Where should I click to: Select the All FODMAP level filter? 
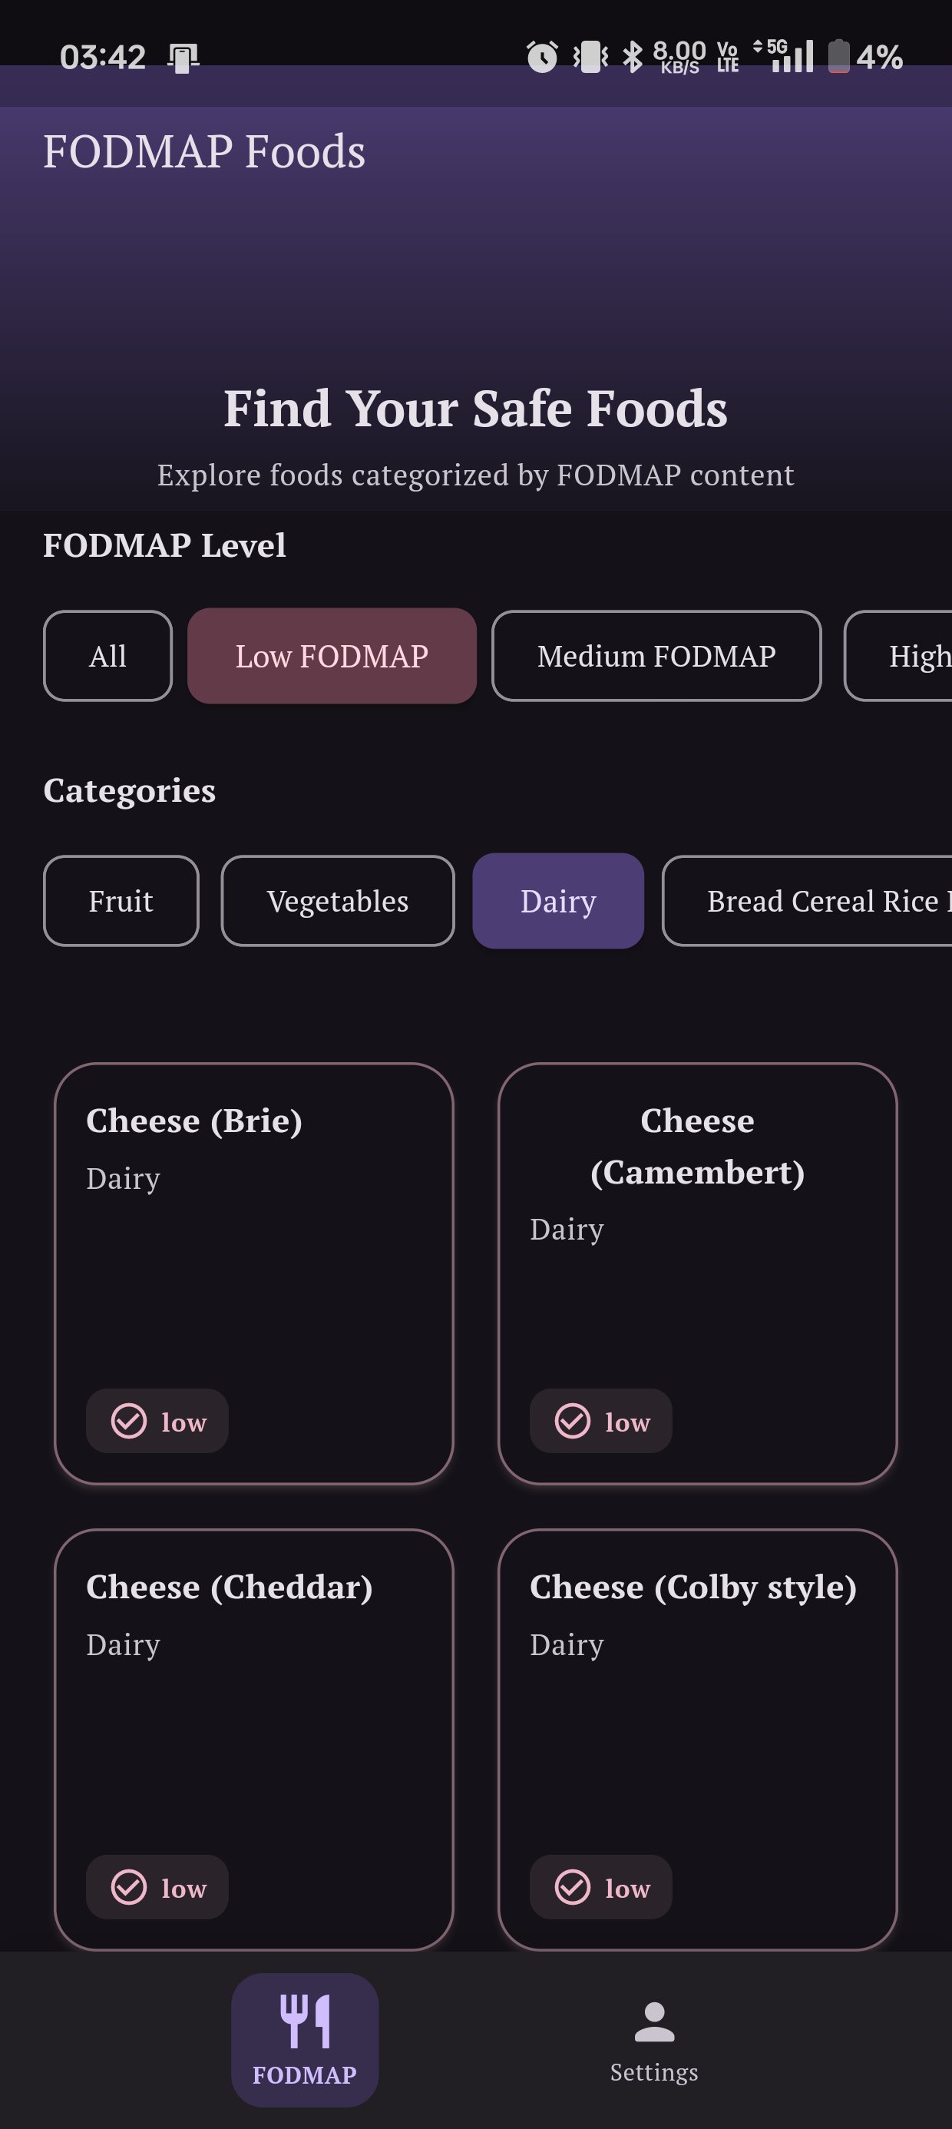click(107, 655)
